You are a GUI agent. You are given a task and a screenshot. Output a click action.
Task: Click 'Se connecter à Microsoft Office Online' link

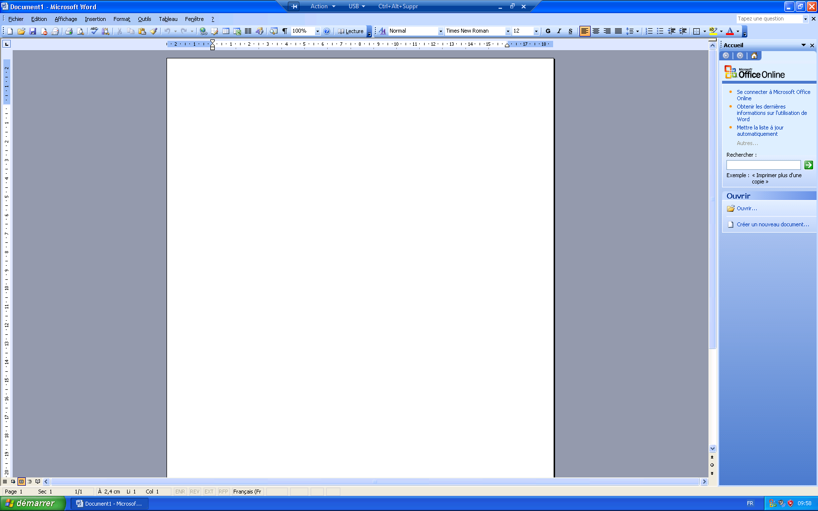pos(773,92)
